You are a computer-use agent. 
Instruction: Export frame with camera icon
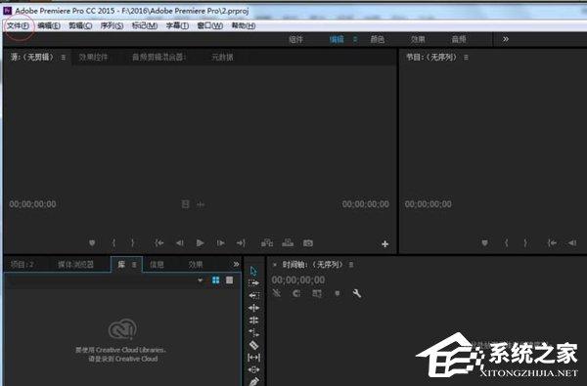pyautogui.click(x=308, y=243)
